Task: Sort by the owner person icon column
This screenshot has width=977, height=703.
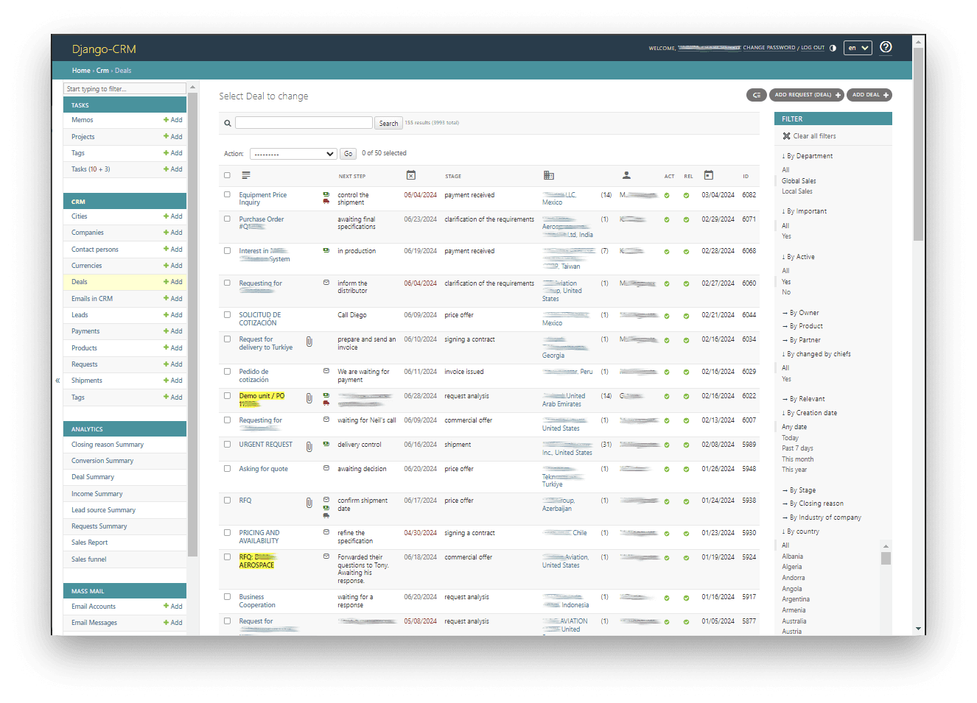Action: [626, 175]
